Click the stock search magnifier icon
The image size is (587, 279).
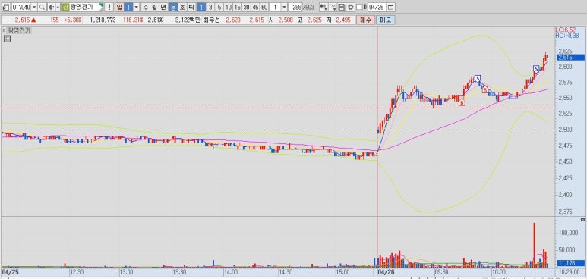click(42, 7)
